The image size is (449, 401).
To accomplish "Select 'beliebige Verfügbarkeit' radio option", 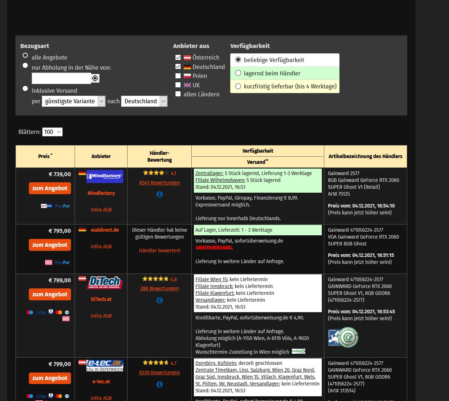I will (238, 60).
